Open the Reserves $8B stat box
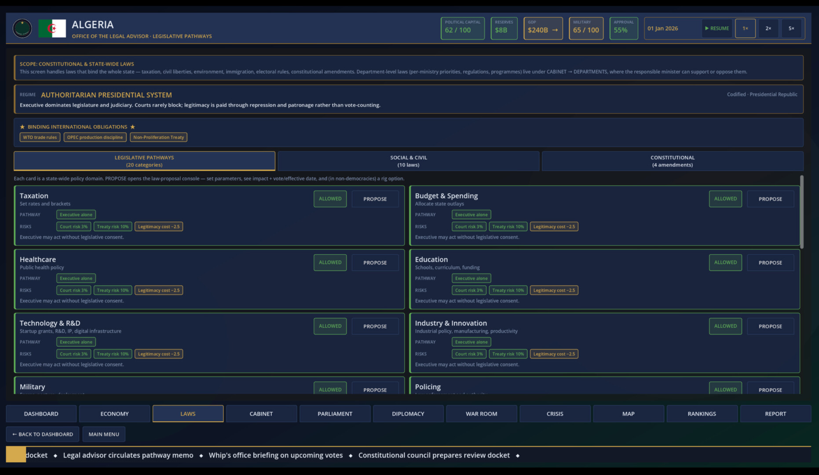This screenshot has height=475, width=819. pyautogui.click(x=504, y=28)
